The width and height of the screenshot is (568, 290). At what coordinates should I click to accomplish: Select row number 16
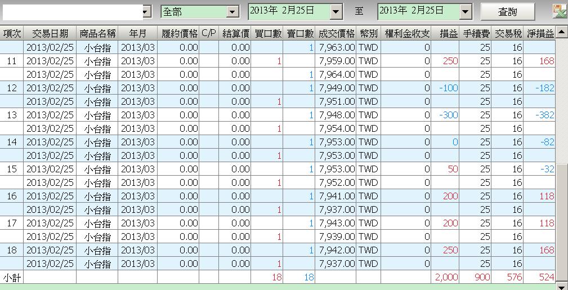(12, 196)
